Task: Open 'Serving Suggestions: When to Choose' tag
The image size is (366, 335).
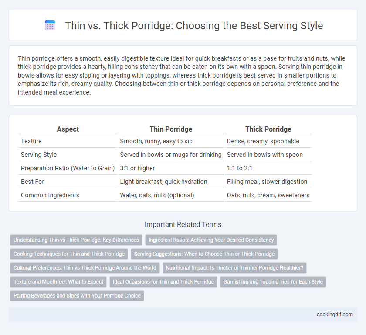Action: pos(204,254)
